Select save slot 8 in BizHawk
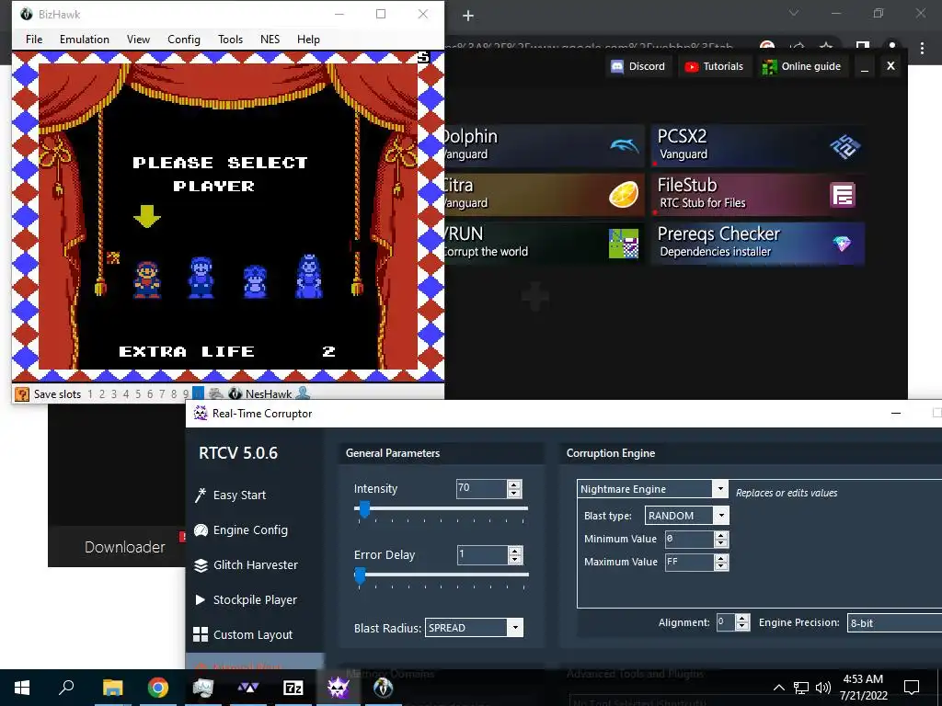The width and height of the screenshot is (942, 706). point(174,394)
